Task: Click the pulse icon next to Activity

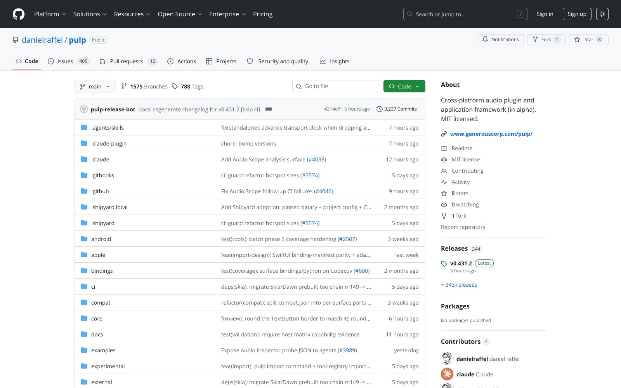Action: pyautogui.click(x=444, y=182)
